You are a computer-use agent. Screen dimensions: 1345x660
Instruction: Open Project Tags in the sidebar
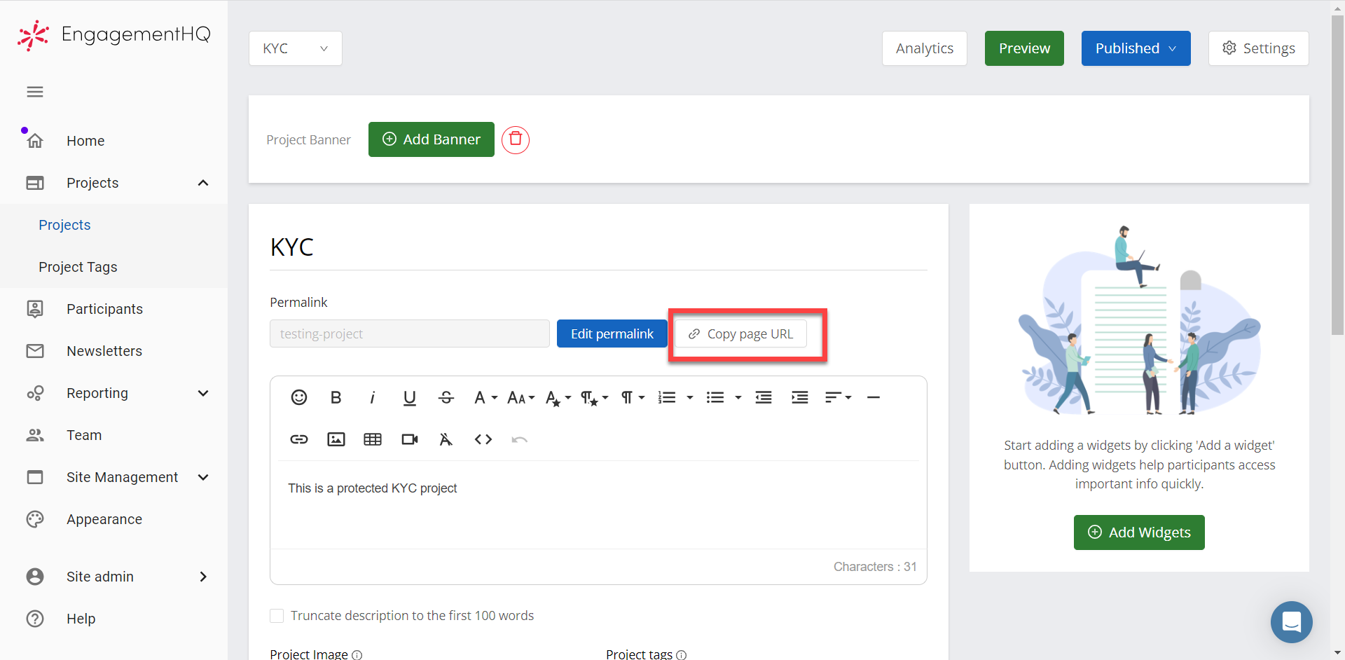click(x=78, y=267)
